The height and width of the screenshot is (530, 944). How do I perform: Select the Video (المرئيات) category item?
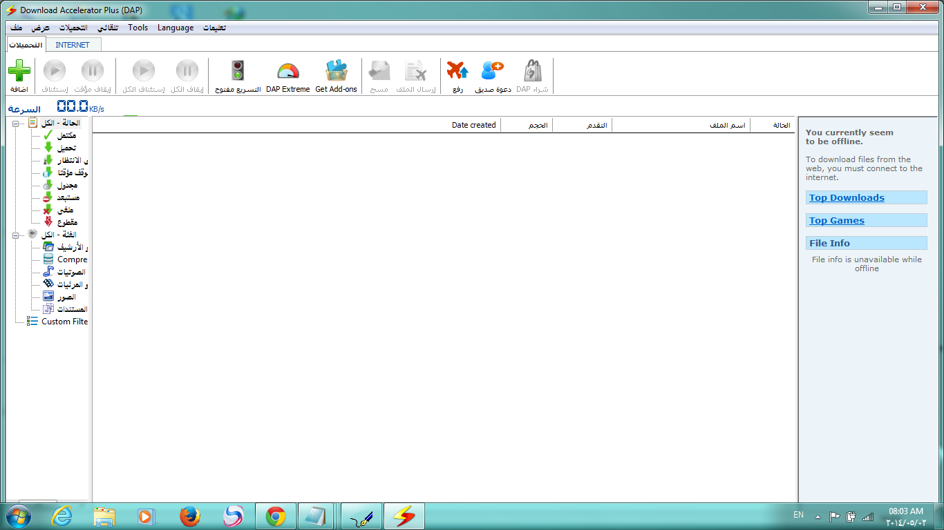tap(65, 284)
